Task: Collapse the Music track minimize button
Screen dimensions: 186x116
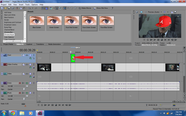Action: tap(2, 93)
